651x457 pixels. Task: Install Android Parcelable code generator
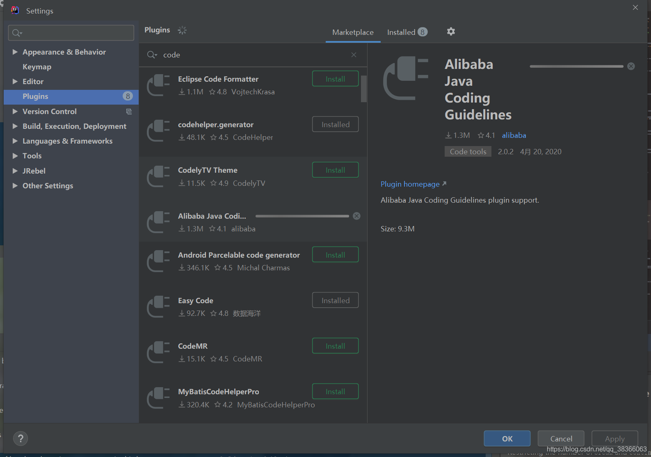click(336, 255)
